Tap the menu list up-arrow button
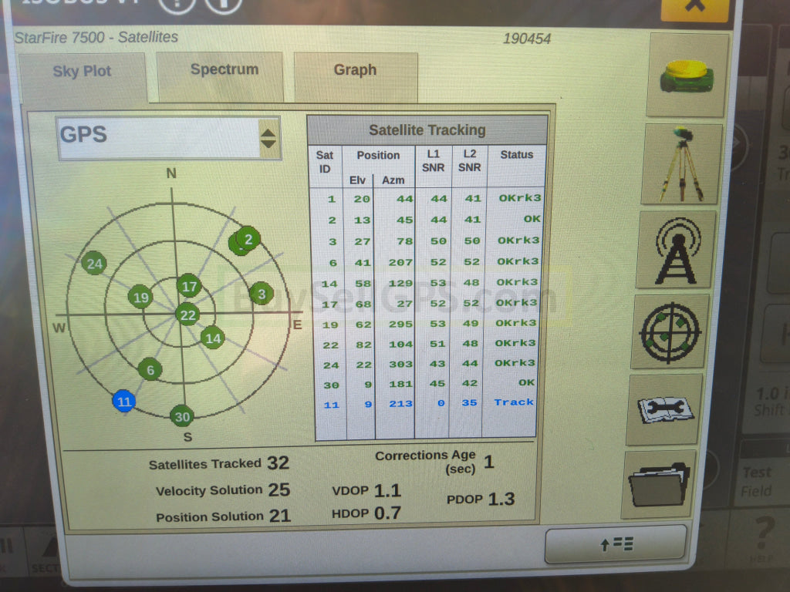 (x=616, y=544)
